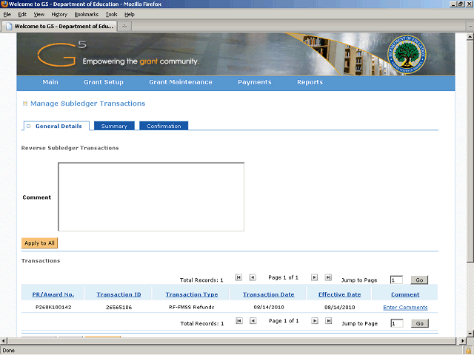
Task: Click the vertical scrollbar up arrow
Action: [x=470, y=37]
